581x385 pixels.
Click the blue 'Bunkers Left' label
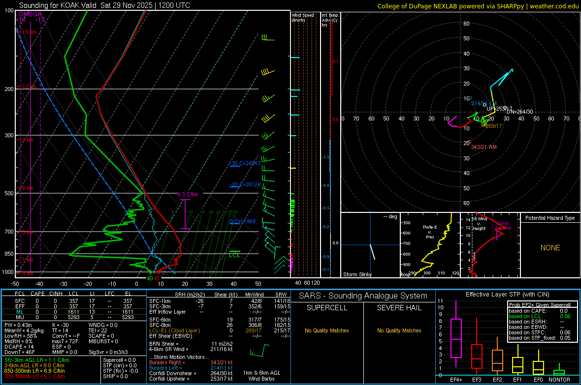(165, 368)
